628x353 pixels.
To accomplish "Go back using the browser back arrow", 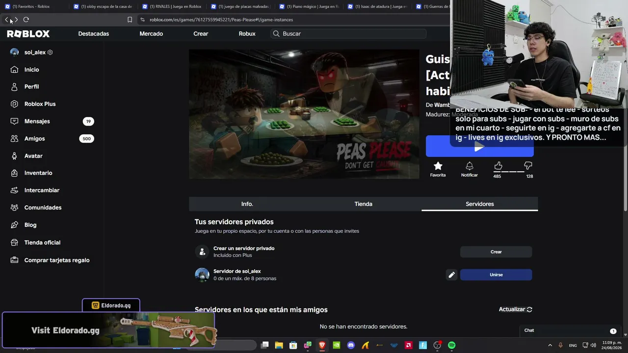I will (7, 20).
